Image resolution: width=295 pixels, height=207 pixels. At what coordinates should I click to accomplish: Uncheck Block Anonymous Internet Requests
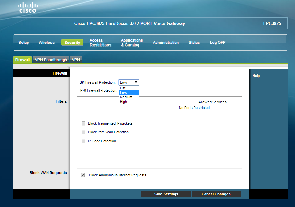pyautogui.click(x=83, y=175)
